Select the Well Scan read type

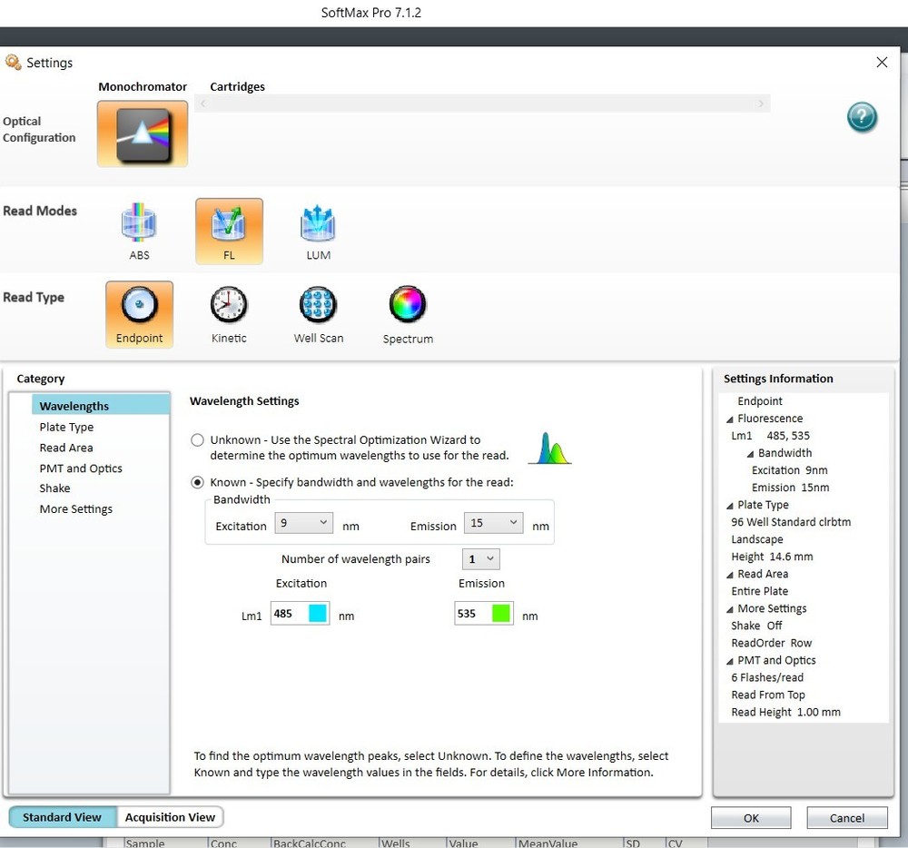pos(319,314)
